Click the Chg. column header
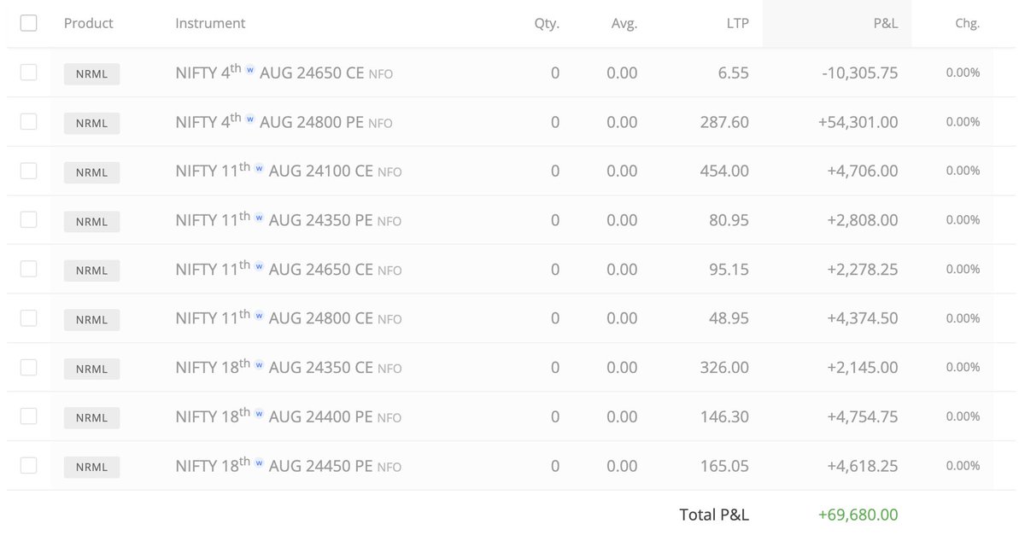The height and width of the screenshot is (541, 1025). 967,24
